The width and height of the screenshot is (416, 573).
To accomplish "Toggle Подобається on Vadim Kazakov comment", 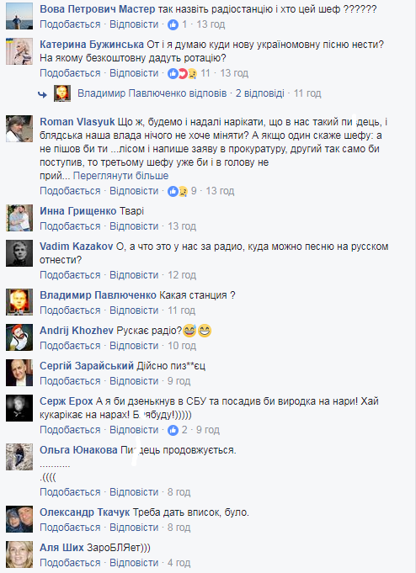I will coord(70,275).
